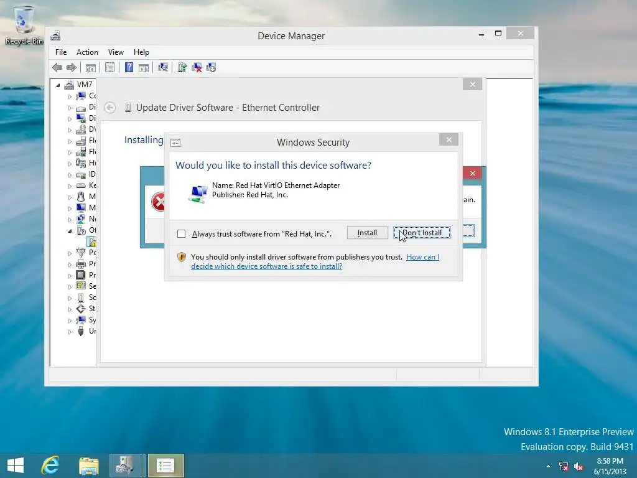Screen dimensions: 637x478
Task: Open Internet Explorer from the taskbar
Action: coord(50,466)
